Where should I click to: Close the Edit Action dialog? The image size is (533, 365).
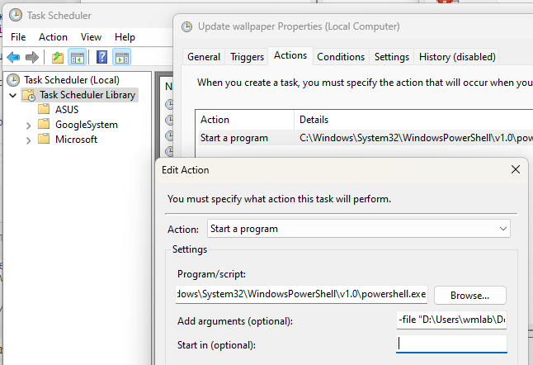[x=516, y=169]
